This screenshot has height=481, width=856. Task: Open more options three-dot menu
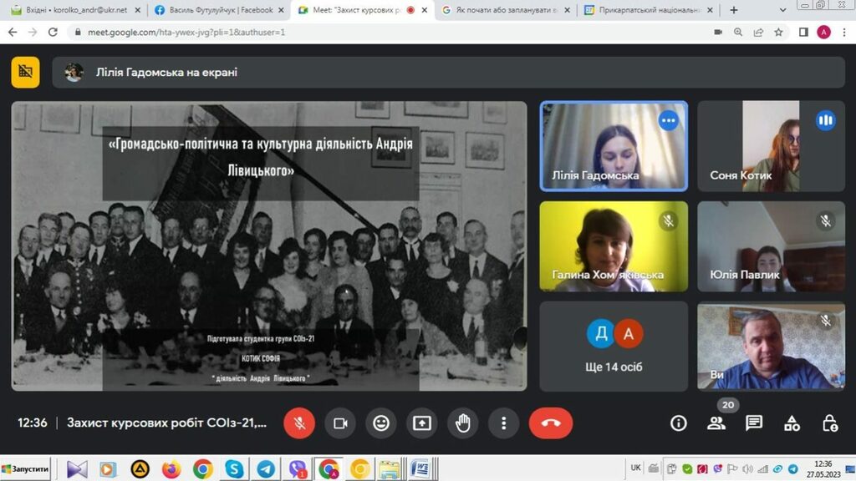point(504,423)
